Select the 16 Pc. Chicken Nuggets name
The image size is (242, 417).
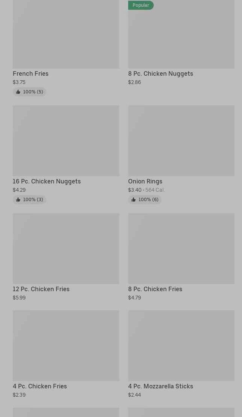click(47, 181)
